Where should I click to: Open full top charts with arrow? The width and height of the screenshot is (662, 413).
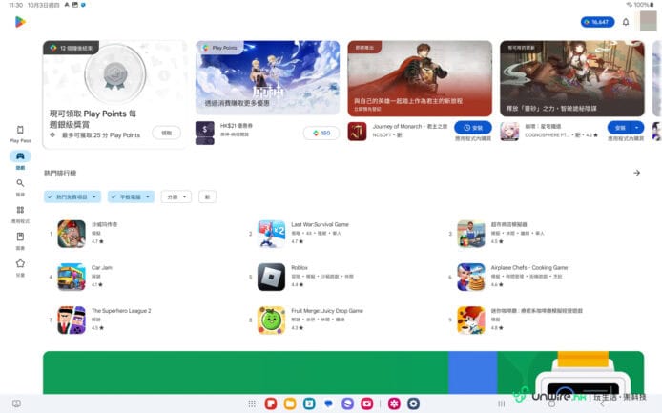click(x=636, y=173)
